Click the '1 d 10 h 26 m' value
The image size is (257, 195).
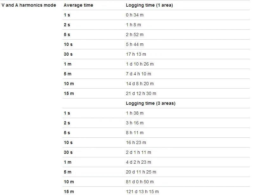point(140,64)
